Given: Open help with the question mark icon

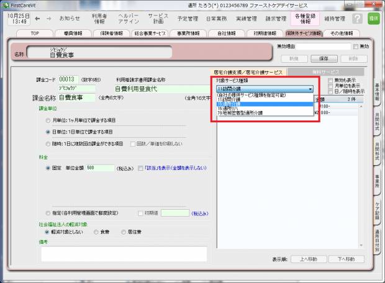Looking at the screenshot, I should pyautogui.click(x=357, y=19).
